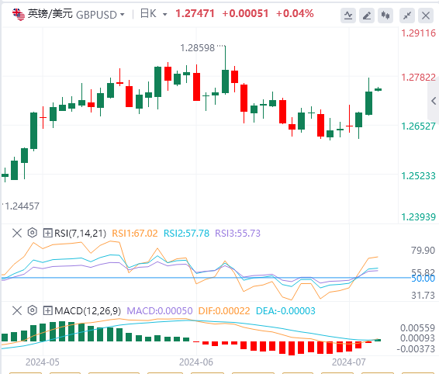Click the RSI(7,14,21) indicator label

81,233
